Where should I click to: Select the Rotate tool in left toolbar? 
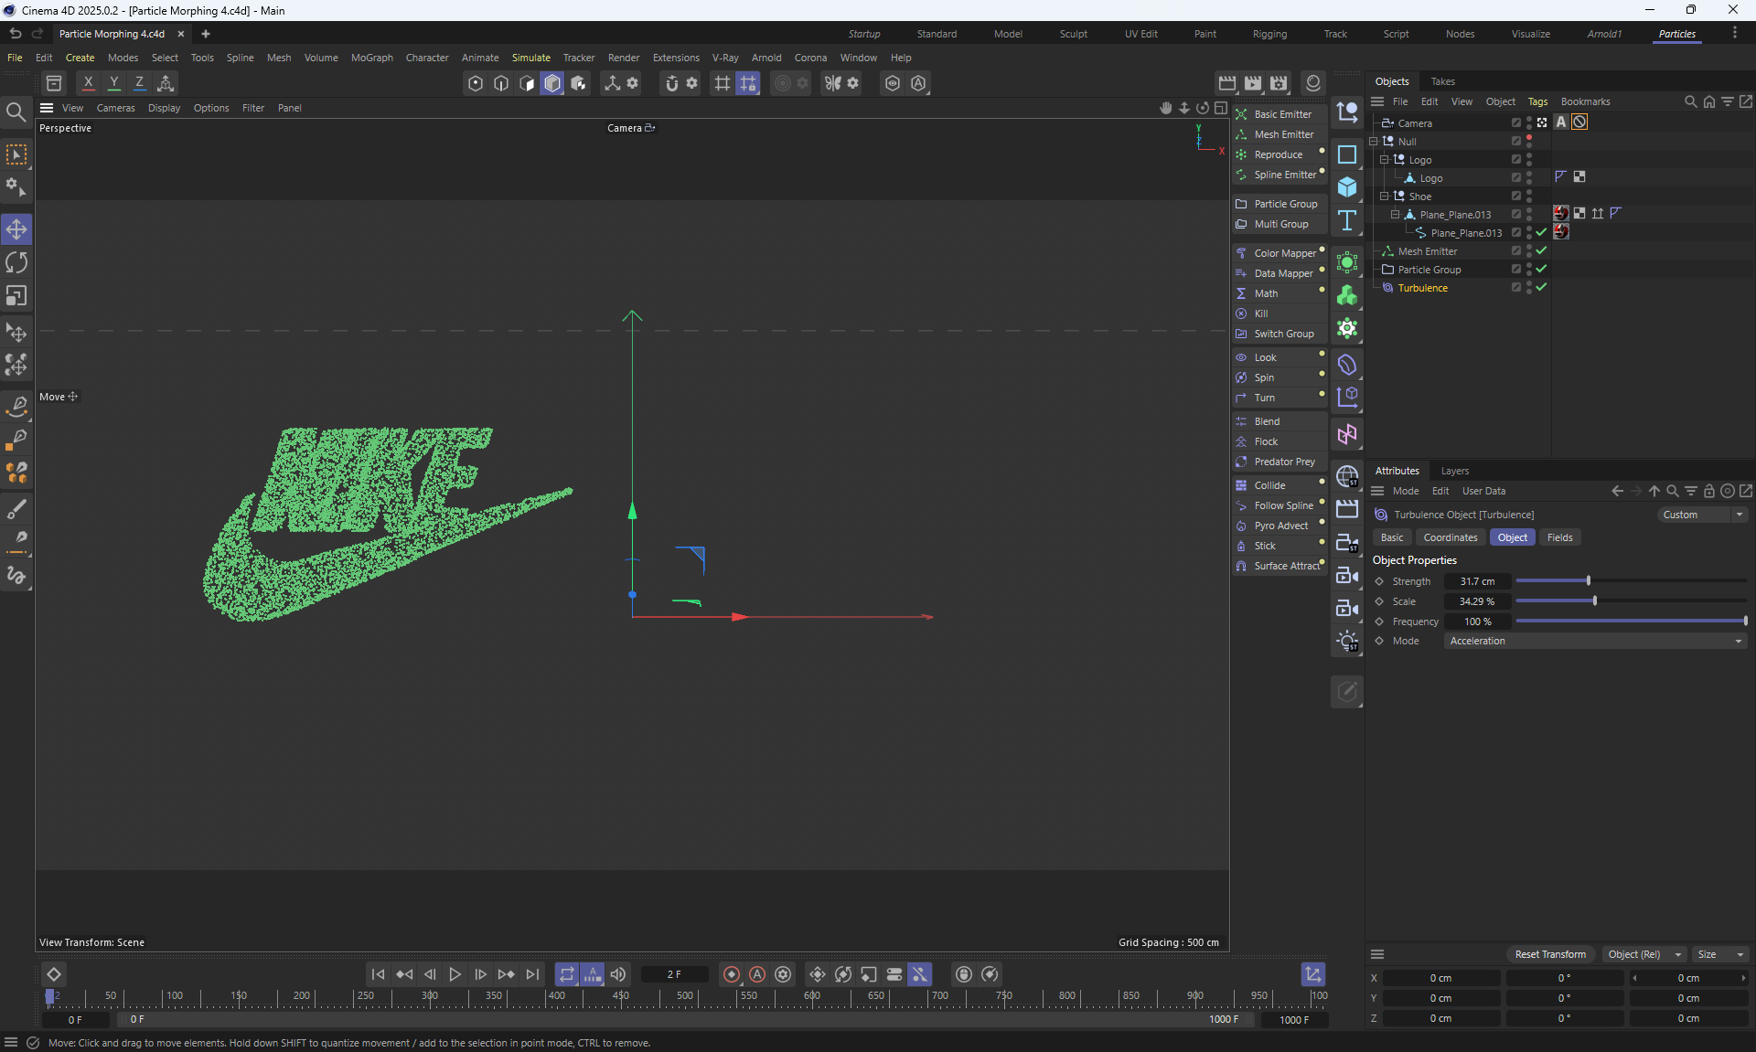[16, 263]
